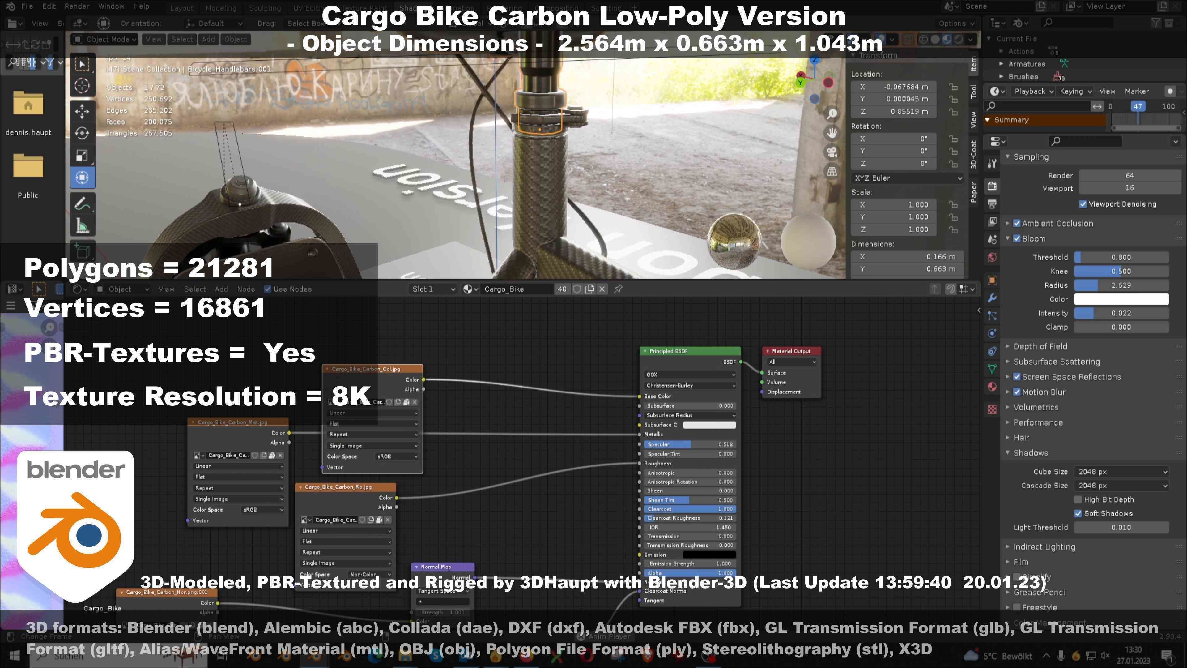Screen dimensions: 1187x668
Task: Switch to the Tool tab in the sidebar
Action: (974, 91)
